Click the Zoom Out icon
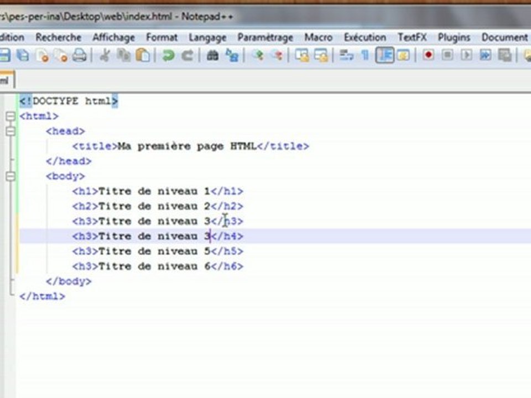 (x=277, y=55)
